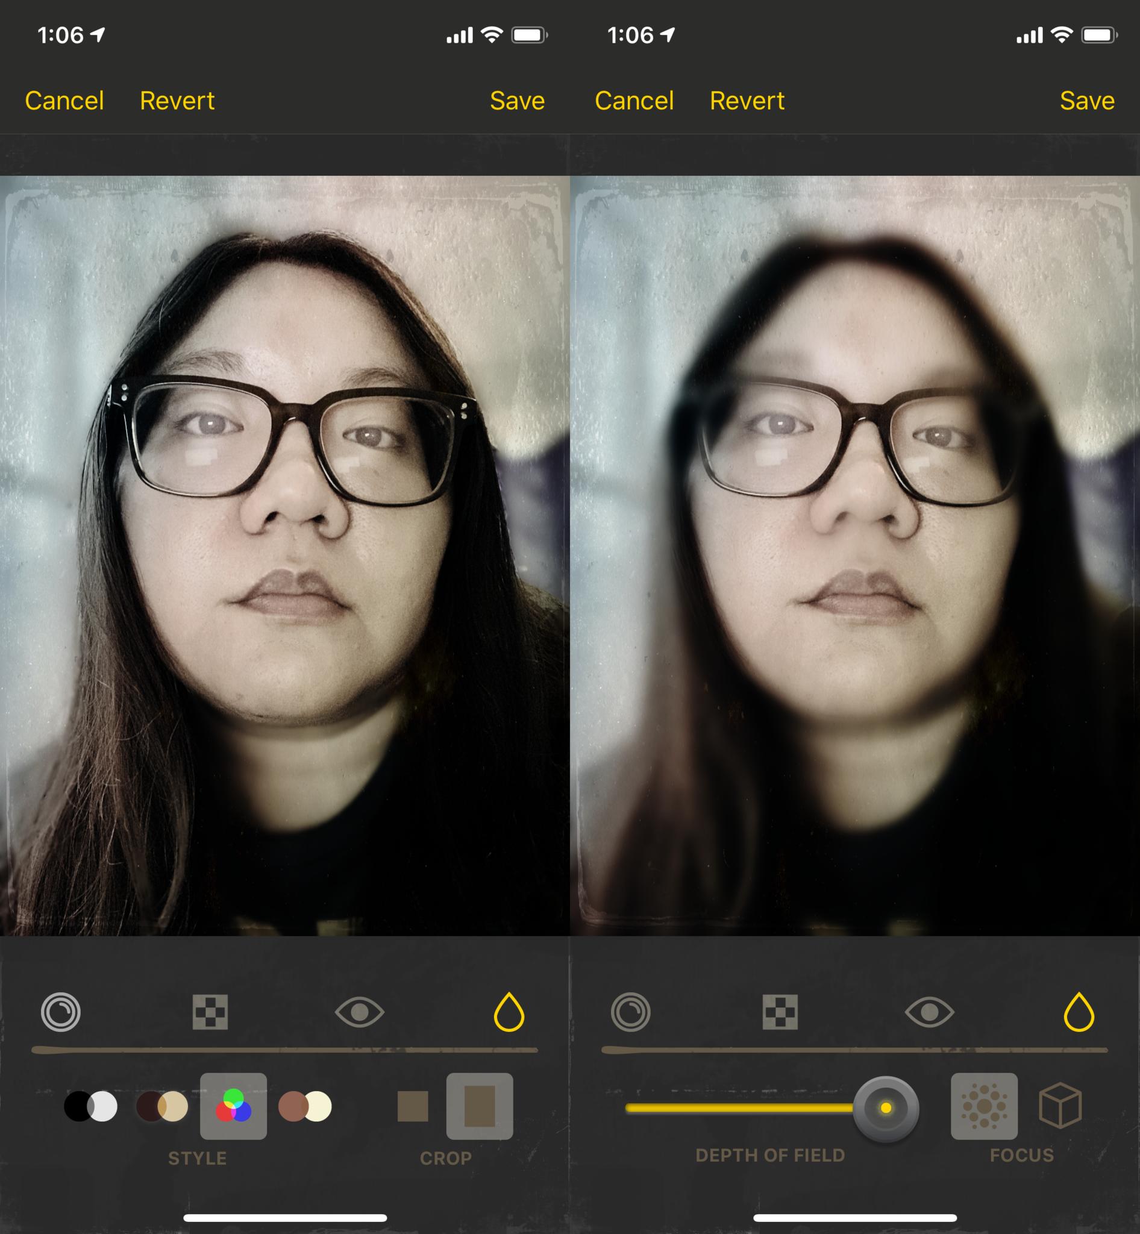Viewport: 1140px width, 1234px height.
Task: Select the 3D cube focus mode
Action: click(x=1060, y=1106)
